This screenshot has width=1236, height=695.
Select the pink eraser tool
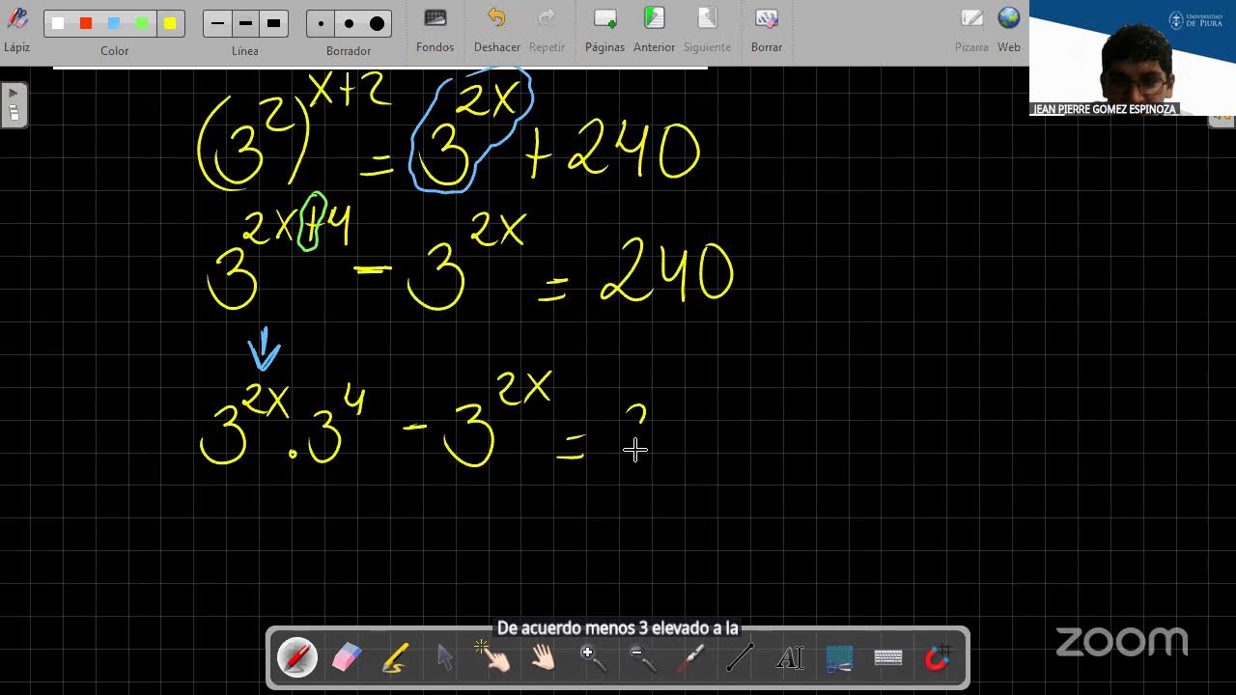tap(346, 657)
